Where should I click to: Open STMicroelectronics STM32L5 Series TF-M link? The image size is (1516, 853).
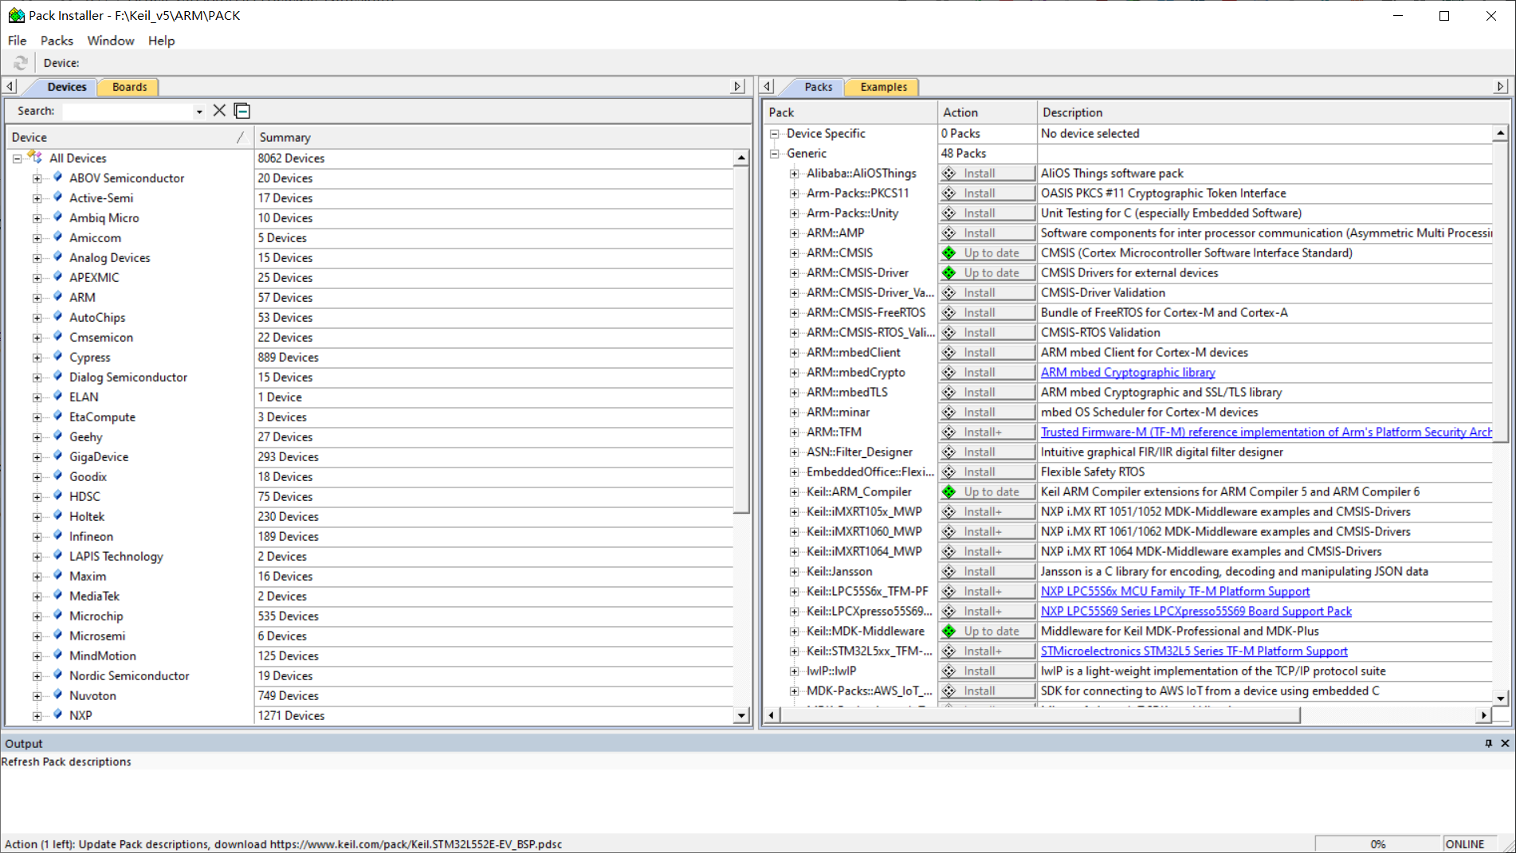pyautogui.click(x=1194, y=651)
